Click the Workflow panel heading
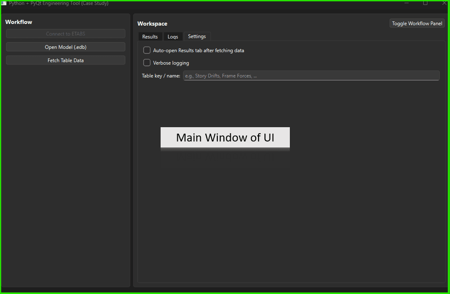 click(18, 22)
